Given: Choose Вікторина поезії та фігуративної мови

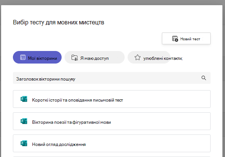Looking at the screenshot, I should coord(112,121).
